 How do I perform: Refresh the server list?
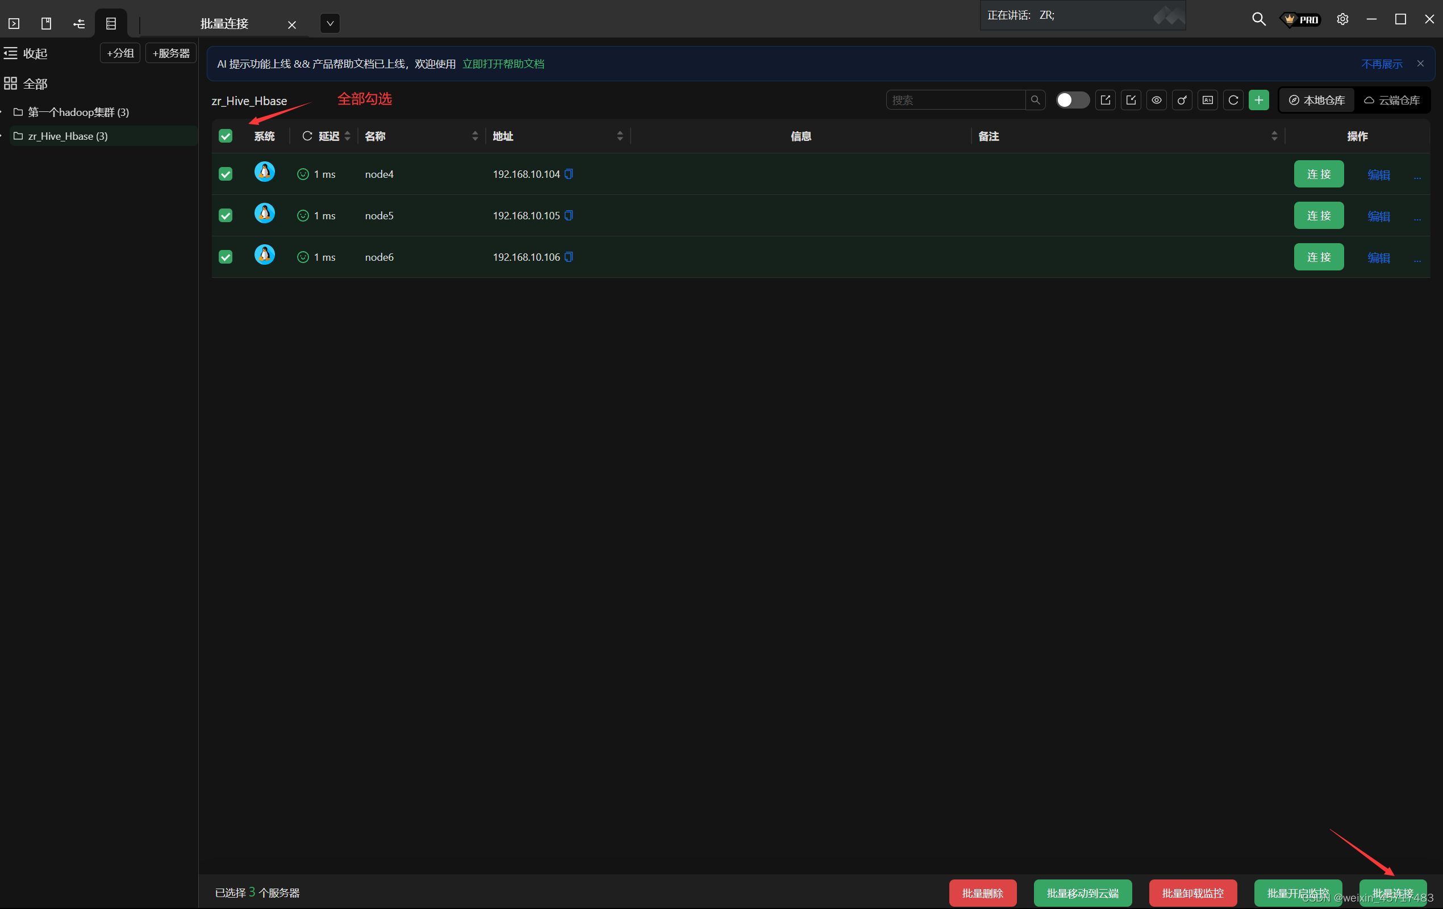1233,100
